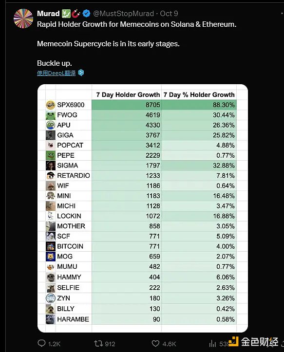Like the tweet with the heart icon
This screenshot has height=352, width=284.
click(155, 343)
